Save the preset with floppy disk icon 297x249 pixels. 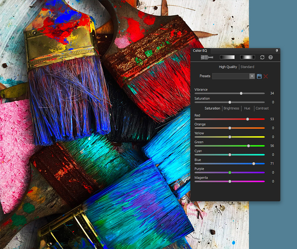[259, 76]
